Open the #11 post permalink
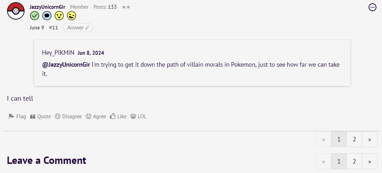Screen dimensions: 382x173 [53, 27]
